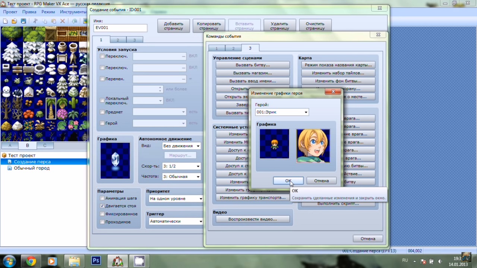Image resolution: width=477 pixels, height=268 pixels.
Task: Open the Проект menu
Action: tap(10, 12)
